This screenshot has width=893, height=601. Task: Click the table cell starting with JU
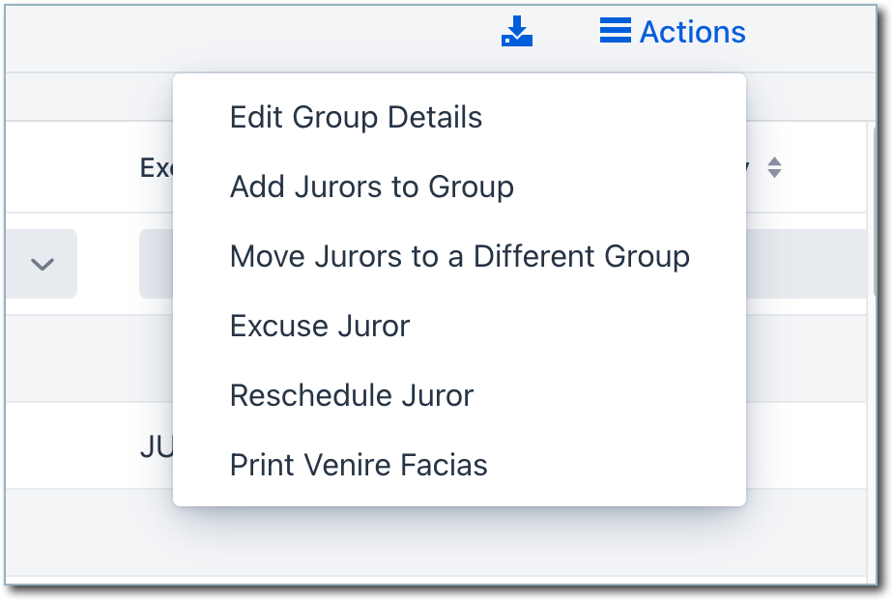(x=156, y=446)
